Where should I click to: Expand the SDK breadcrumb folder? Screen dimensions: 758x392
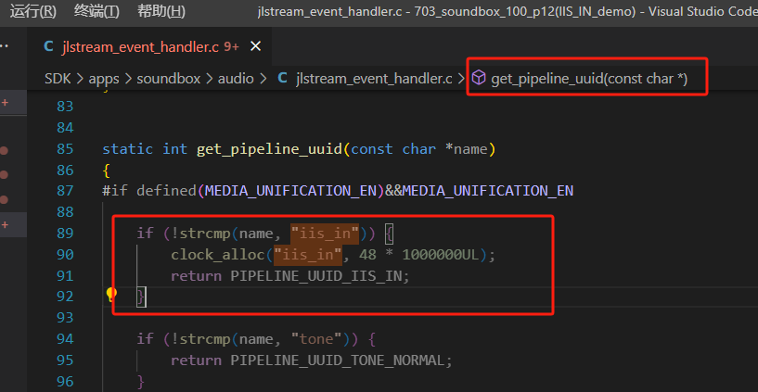57,78
